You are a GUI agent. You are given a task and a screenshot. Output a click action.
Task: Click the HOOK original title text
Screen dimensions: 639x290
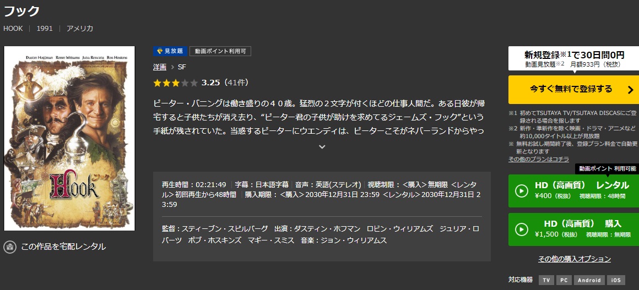click(x=13, y=29)
